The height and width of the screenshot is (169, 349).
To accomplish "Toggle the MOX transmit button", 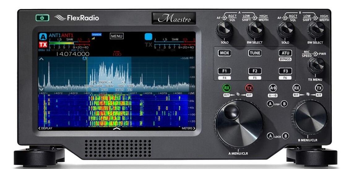I will [224, 53].
